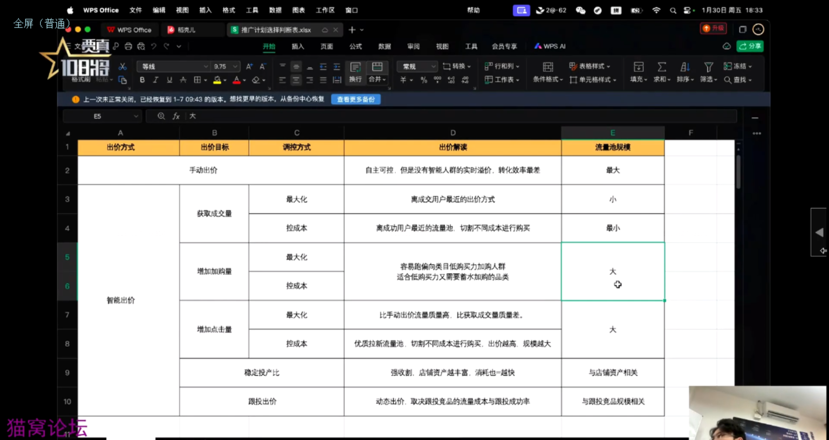Click the Conditional Formatting (条件格式) icon
This screenshot has height=440, width=829.
click(x=548, y=67)
